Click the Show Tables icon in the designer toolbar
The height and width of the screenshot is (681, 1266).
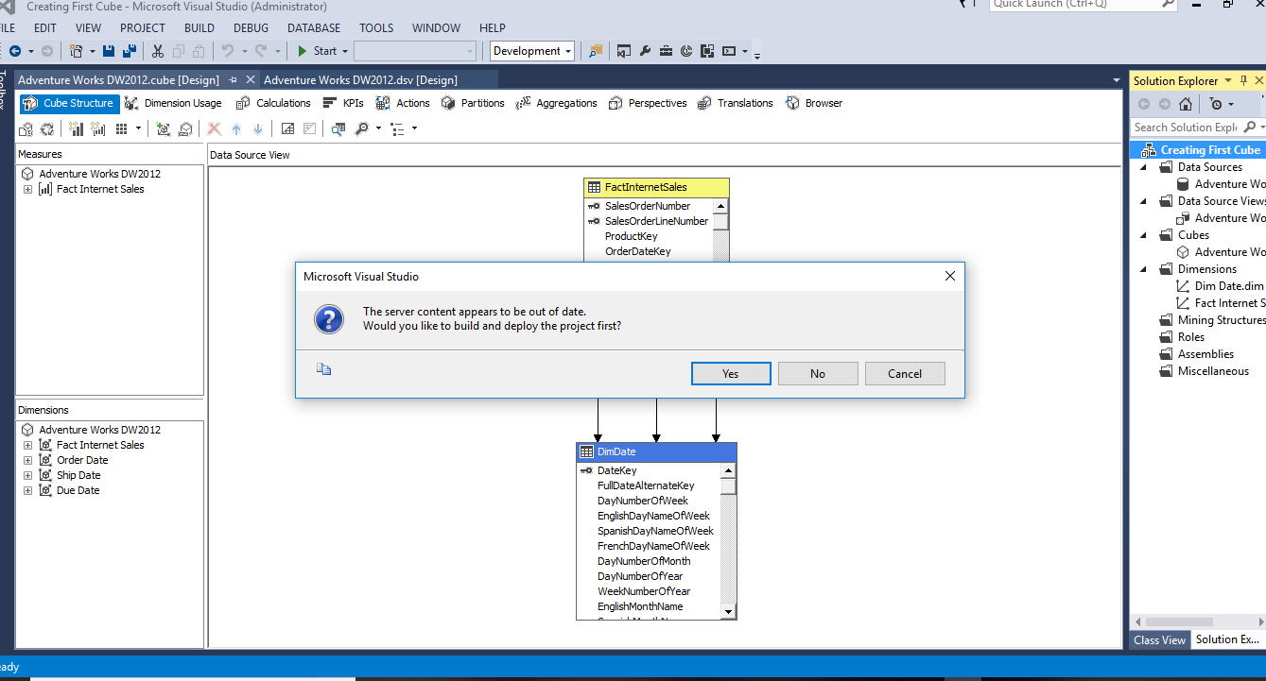pyautogui.click(x=287, y=128)
